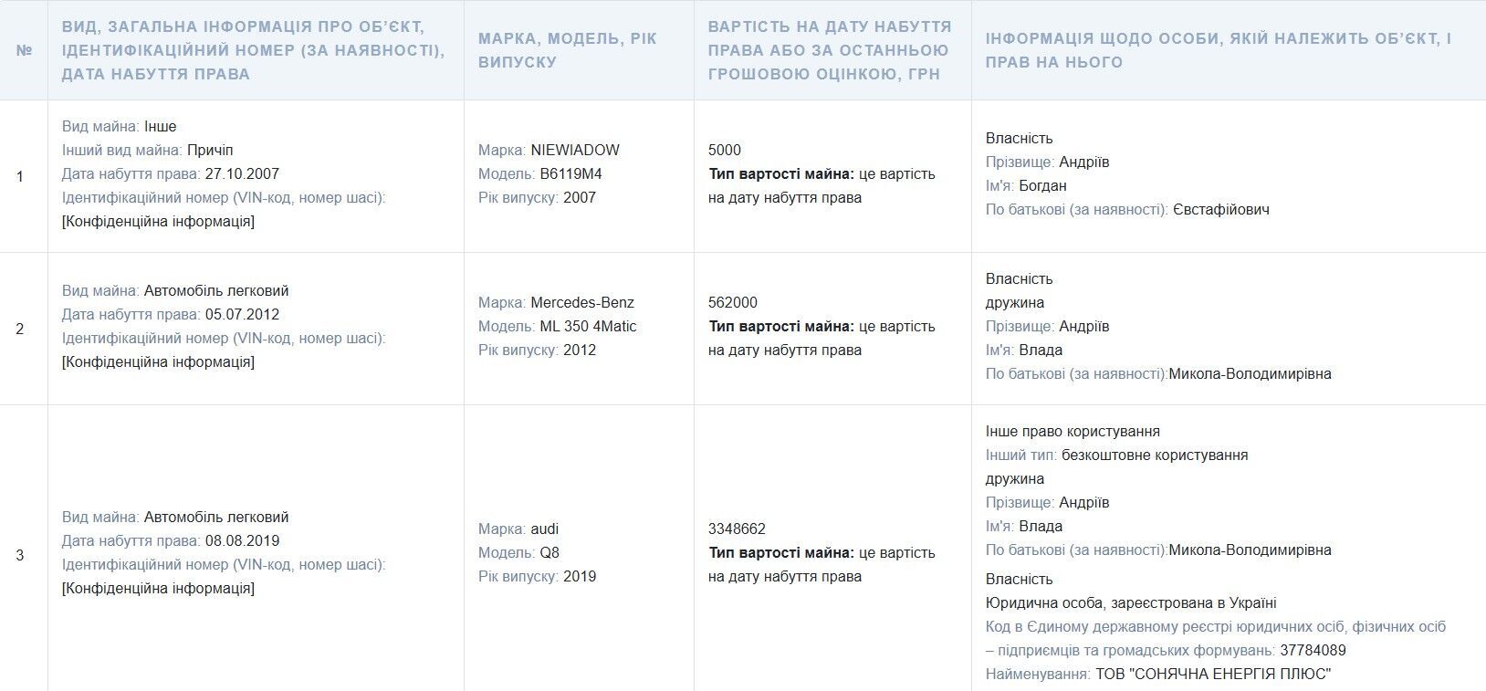The image size is (1486, 691).
Task: Click the 562000 price value
Action: point(733,302)
